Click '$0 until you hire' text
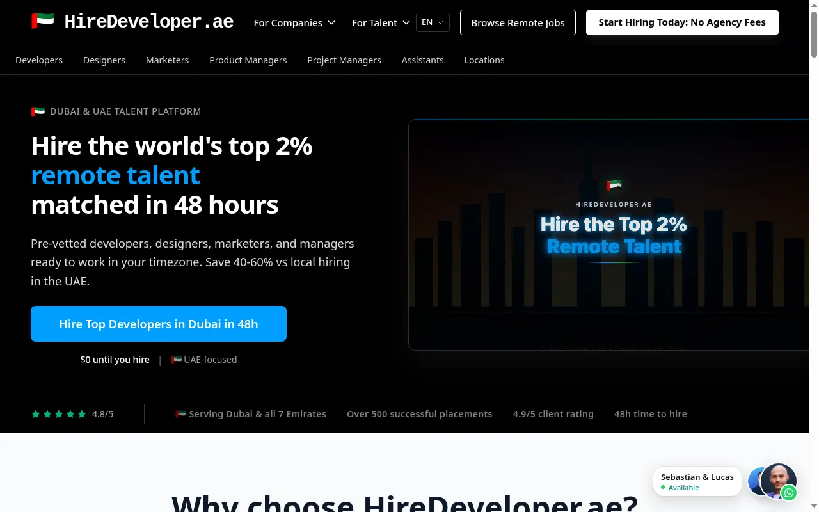This screenshot has width=819, height=512. [115, 360]
